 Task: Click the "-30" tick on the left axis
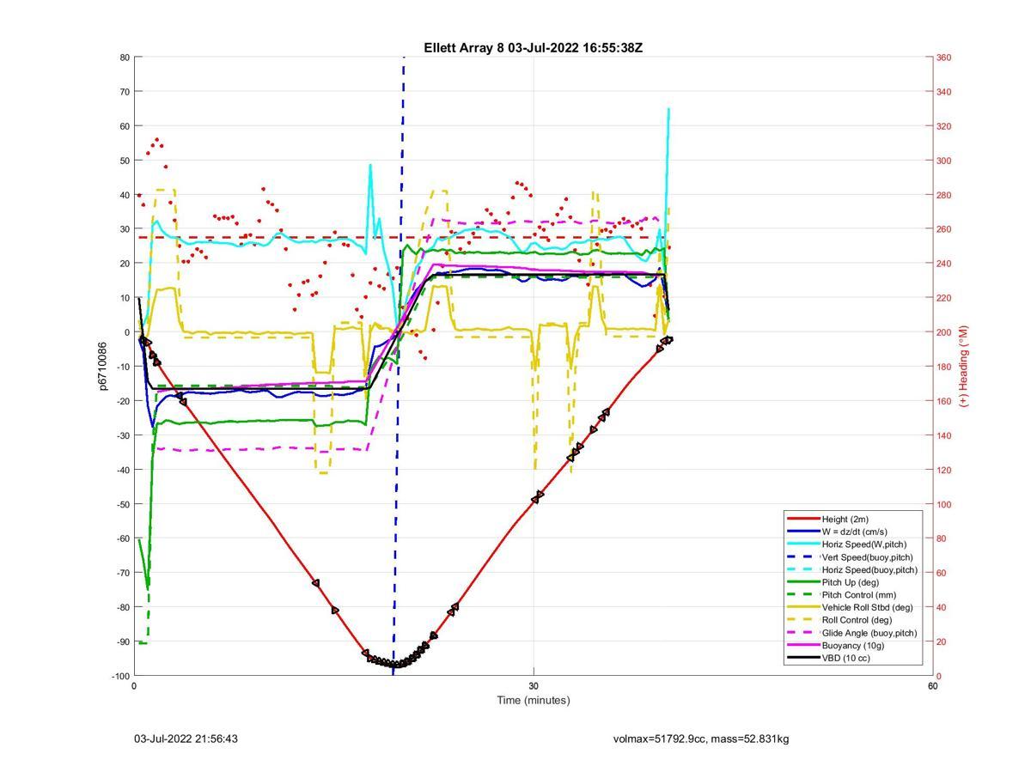(x=123, y=435)
